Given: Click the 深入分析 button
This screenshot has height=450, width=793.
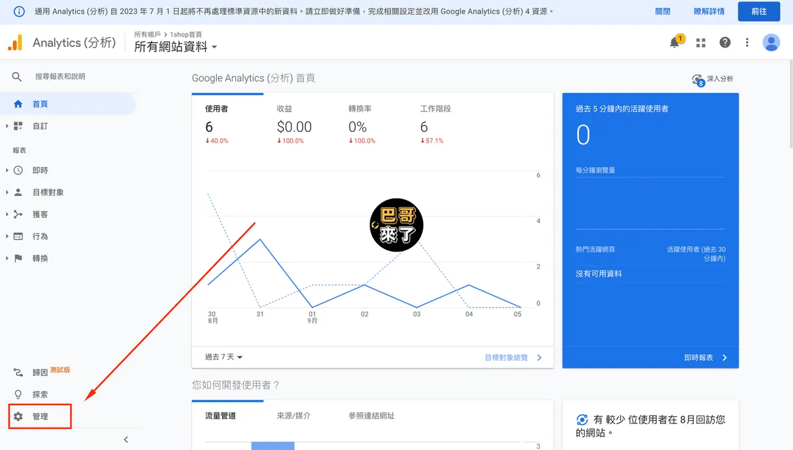Looking at the screenshot, I should point(712,79).
